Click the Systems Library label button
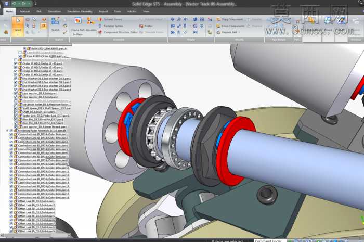 click(x=113, y=19)
